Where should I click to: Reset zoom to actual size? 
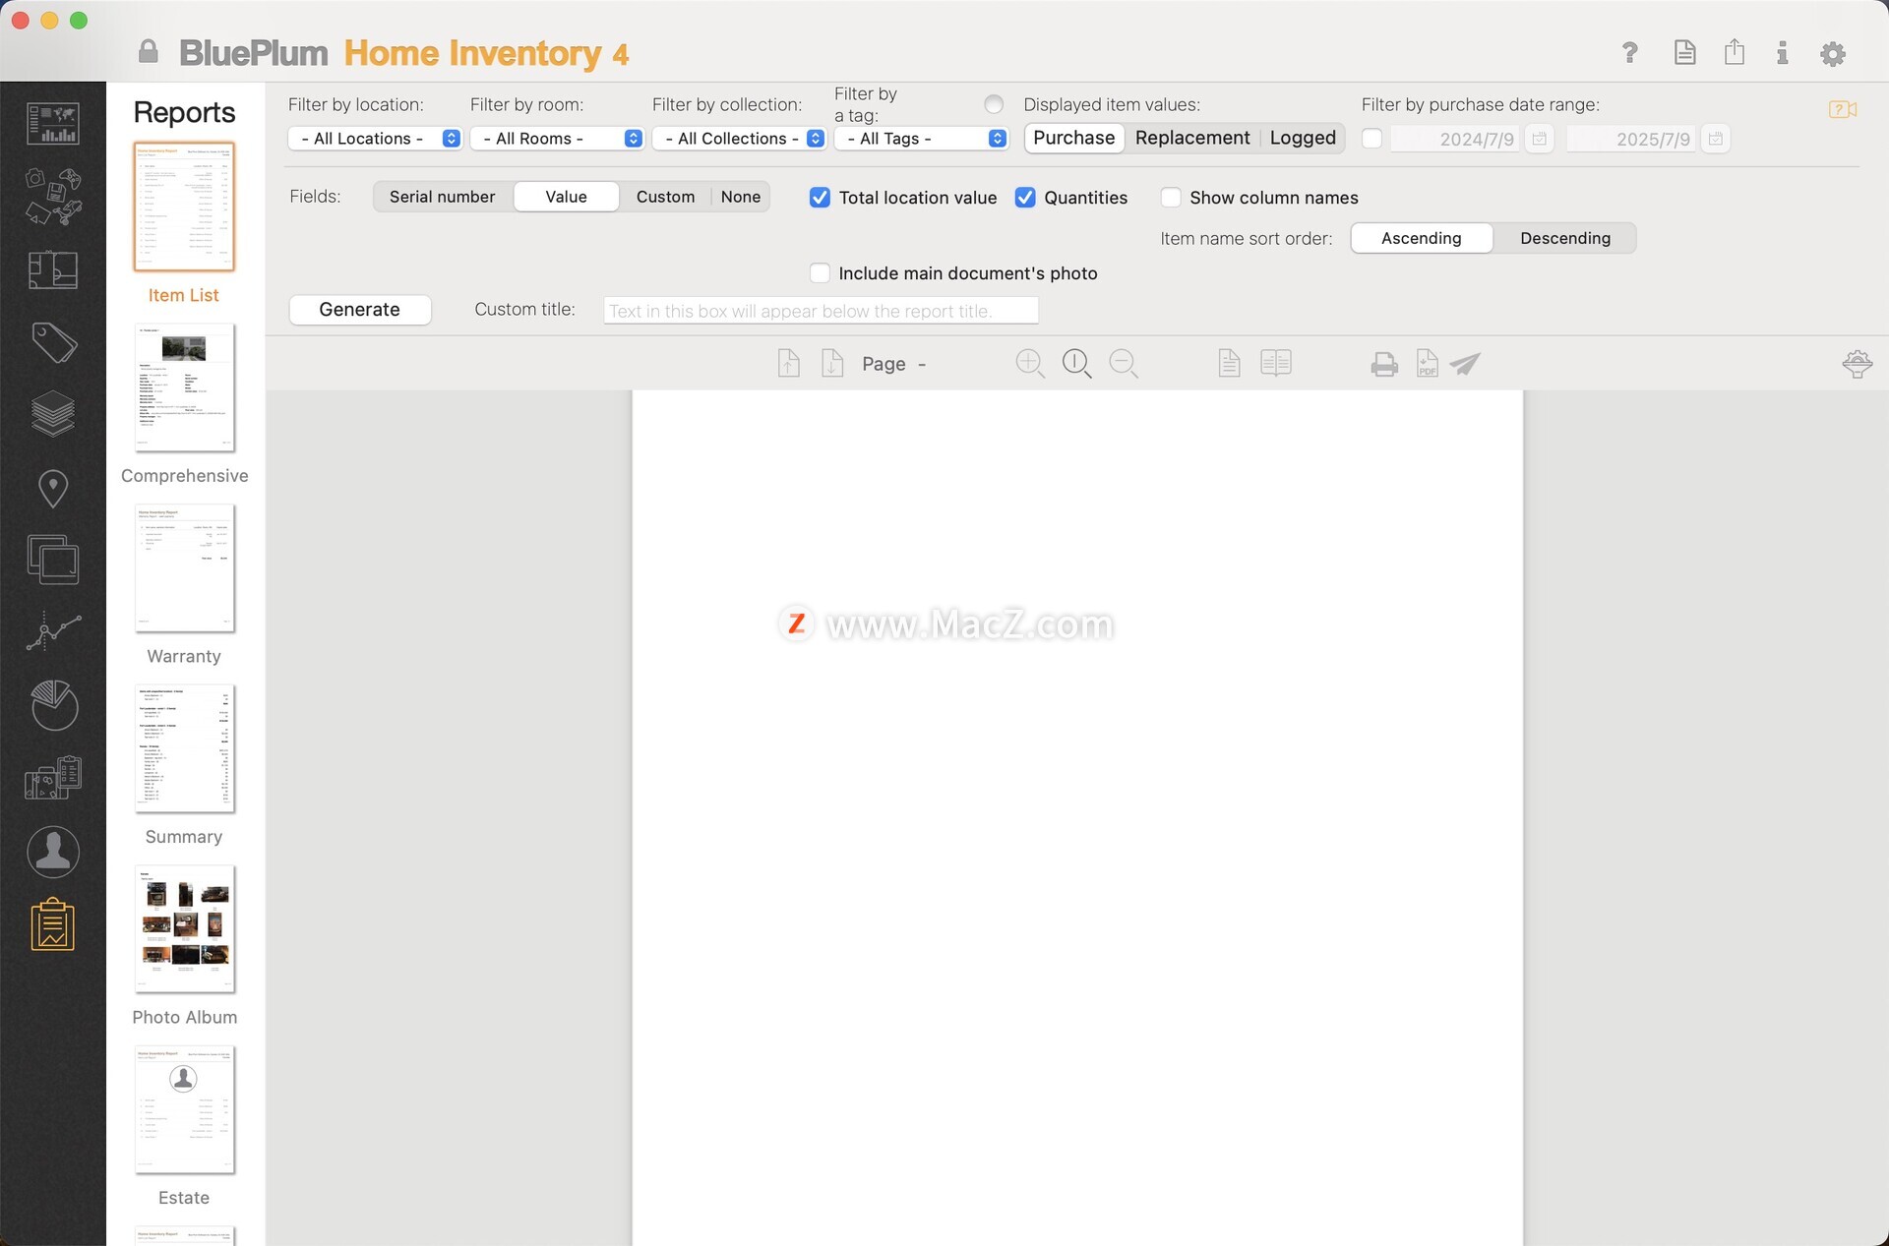click(x=1076, y=363)
